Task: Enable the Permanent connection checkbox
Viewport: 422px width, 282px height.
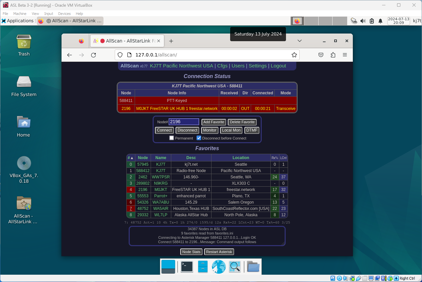Action: point(171,138)
